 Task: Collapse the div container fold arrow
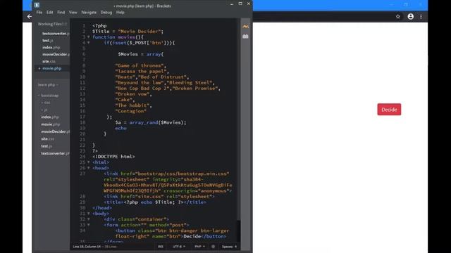89,219
